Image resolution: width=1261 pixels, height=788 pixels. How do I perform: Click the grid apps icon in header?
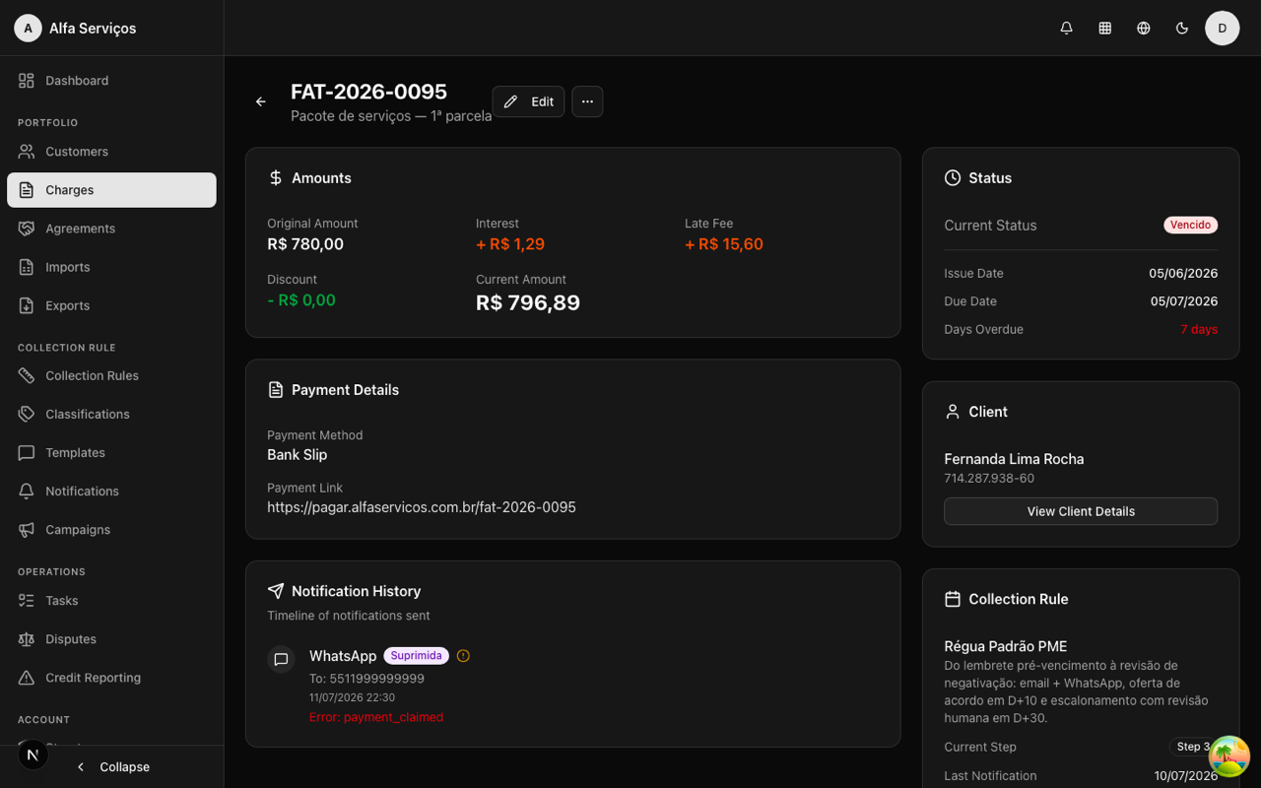(1104, 29)
